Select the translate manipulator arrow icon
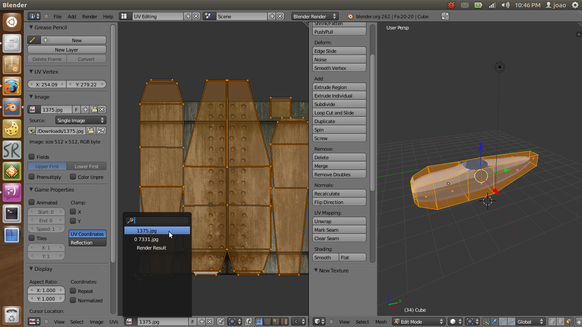This screenshot has width=582, height=327. click(494, 321)
